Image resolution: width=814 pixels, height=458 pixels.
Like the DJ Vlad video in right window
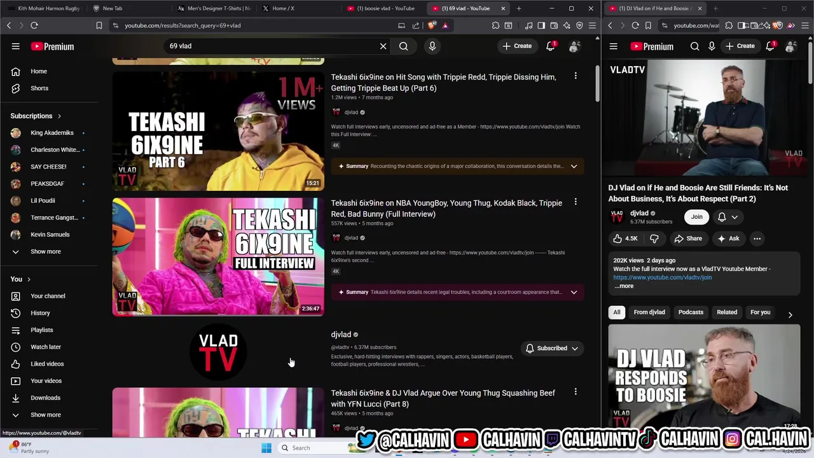(625, 239)
